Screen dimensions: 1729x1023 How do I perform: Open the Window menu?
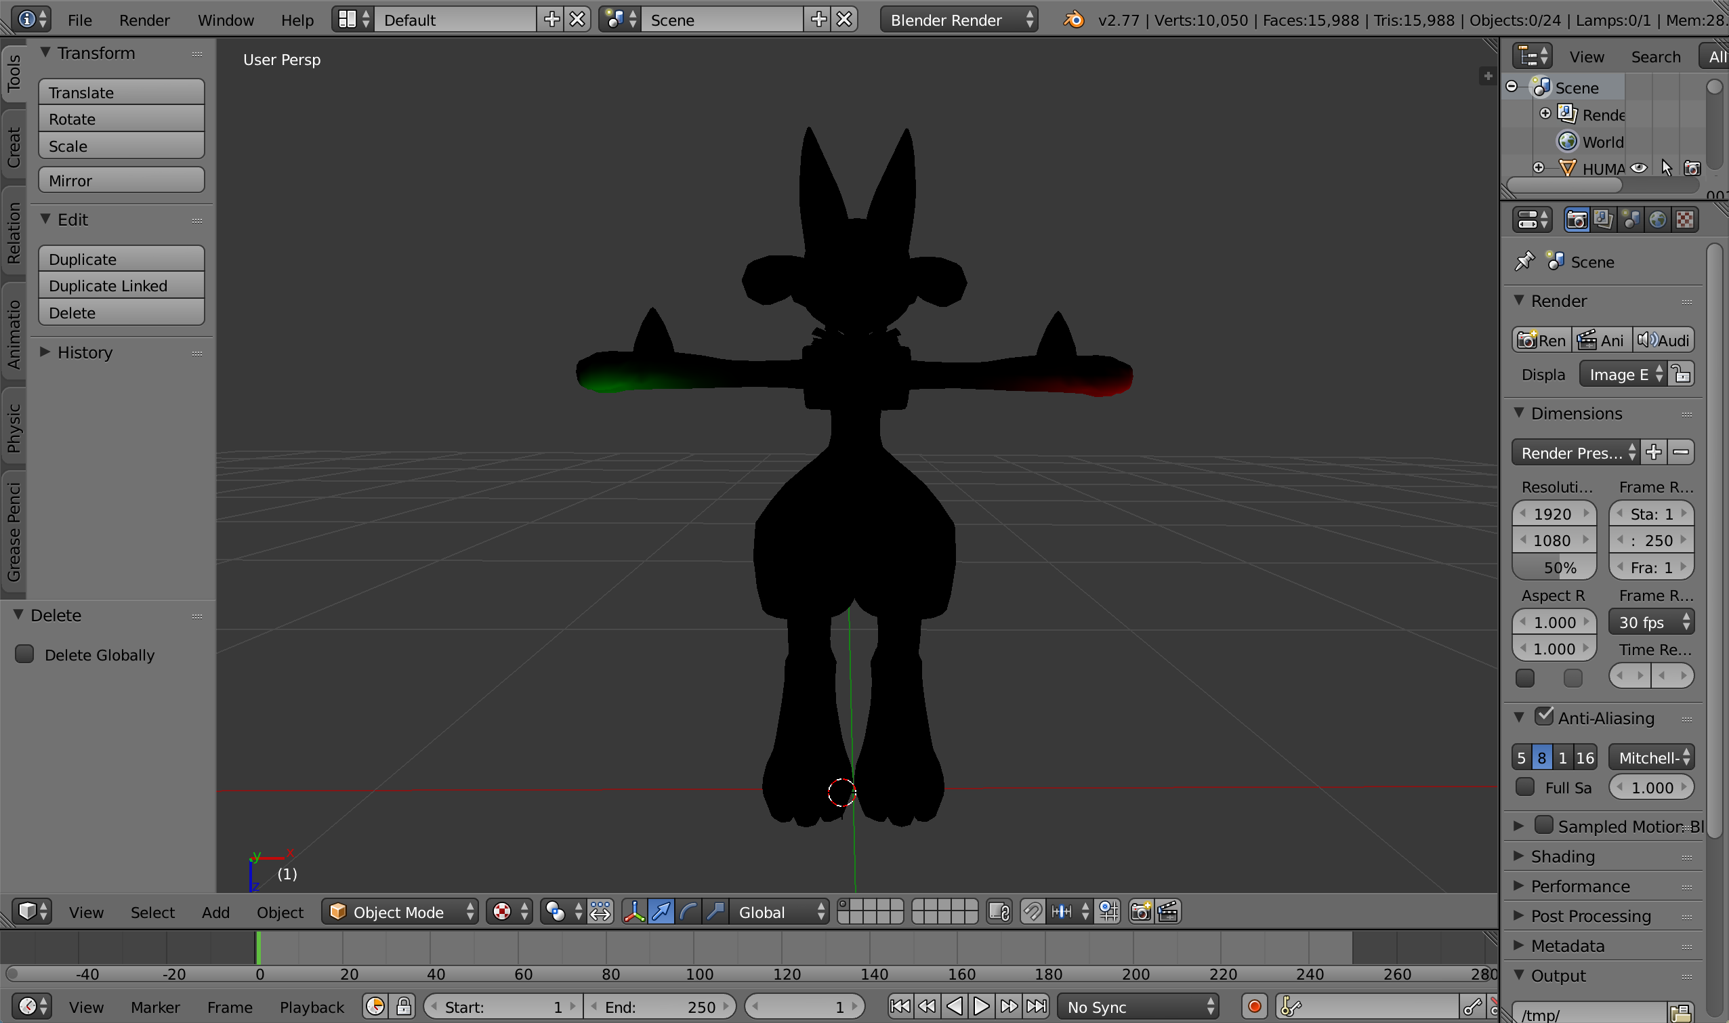[x=226, y=20]
